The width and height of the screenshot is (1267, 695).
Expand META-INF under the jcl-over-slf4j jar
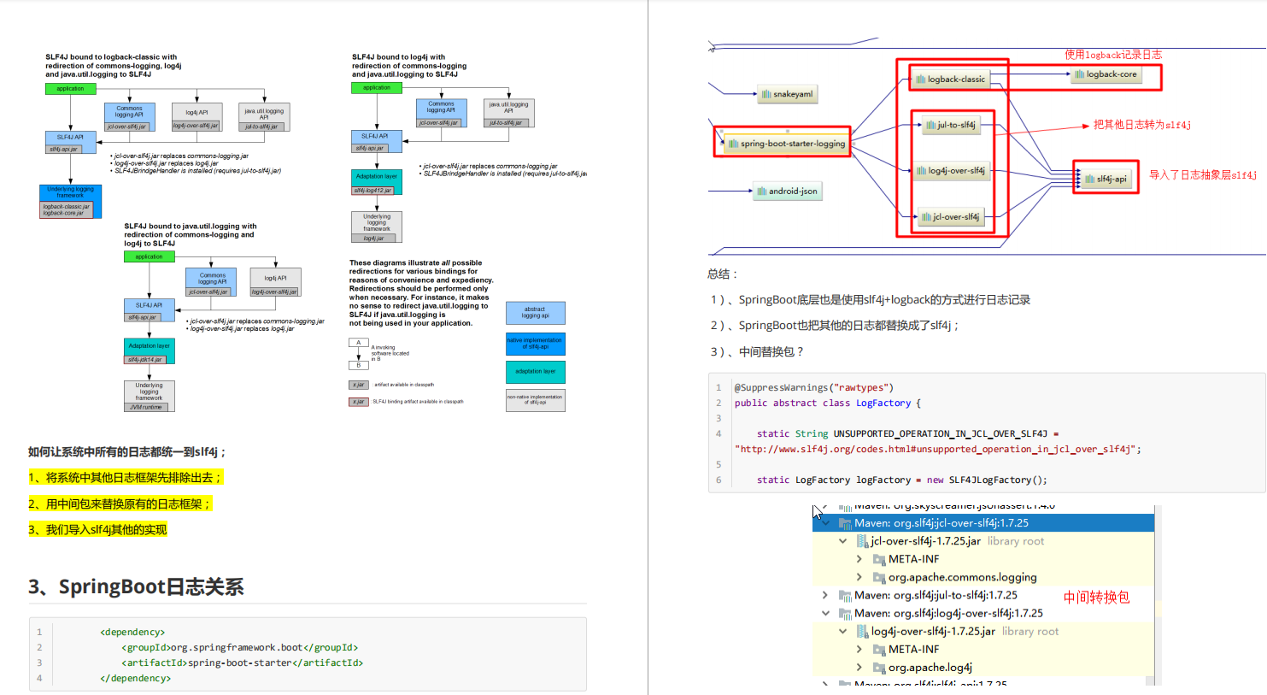click(x=859, y=559)
